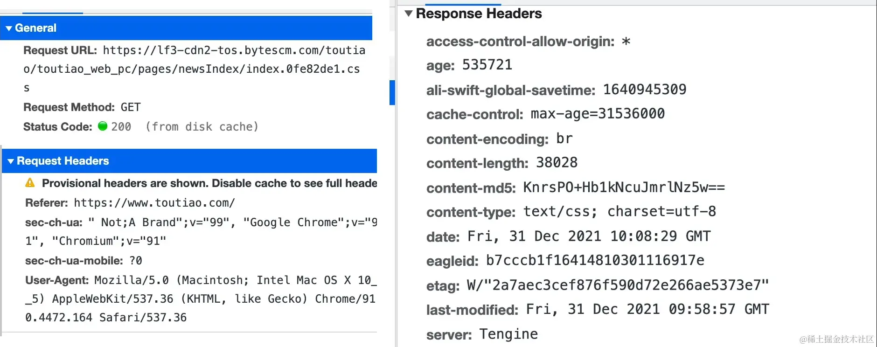This screenshot has height=347, width=877.
Task: Select the server Tengine value
Action: point(508,334)
